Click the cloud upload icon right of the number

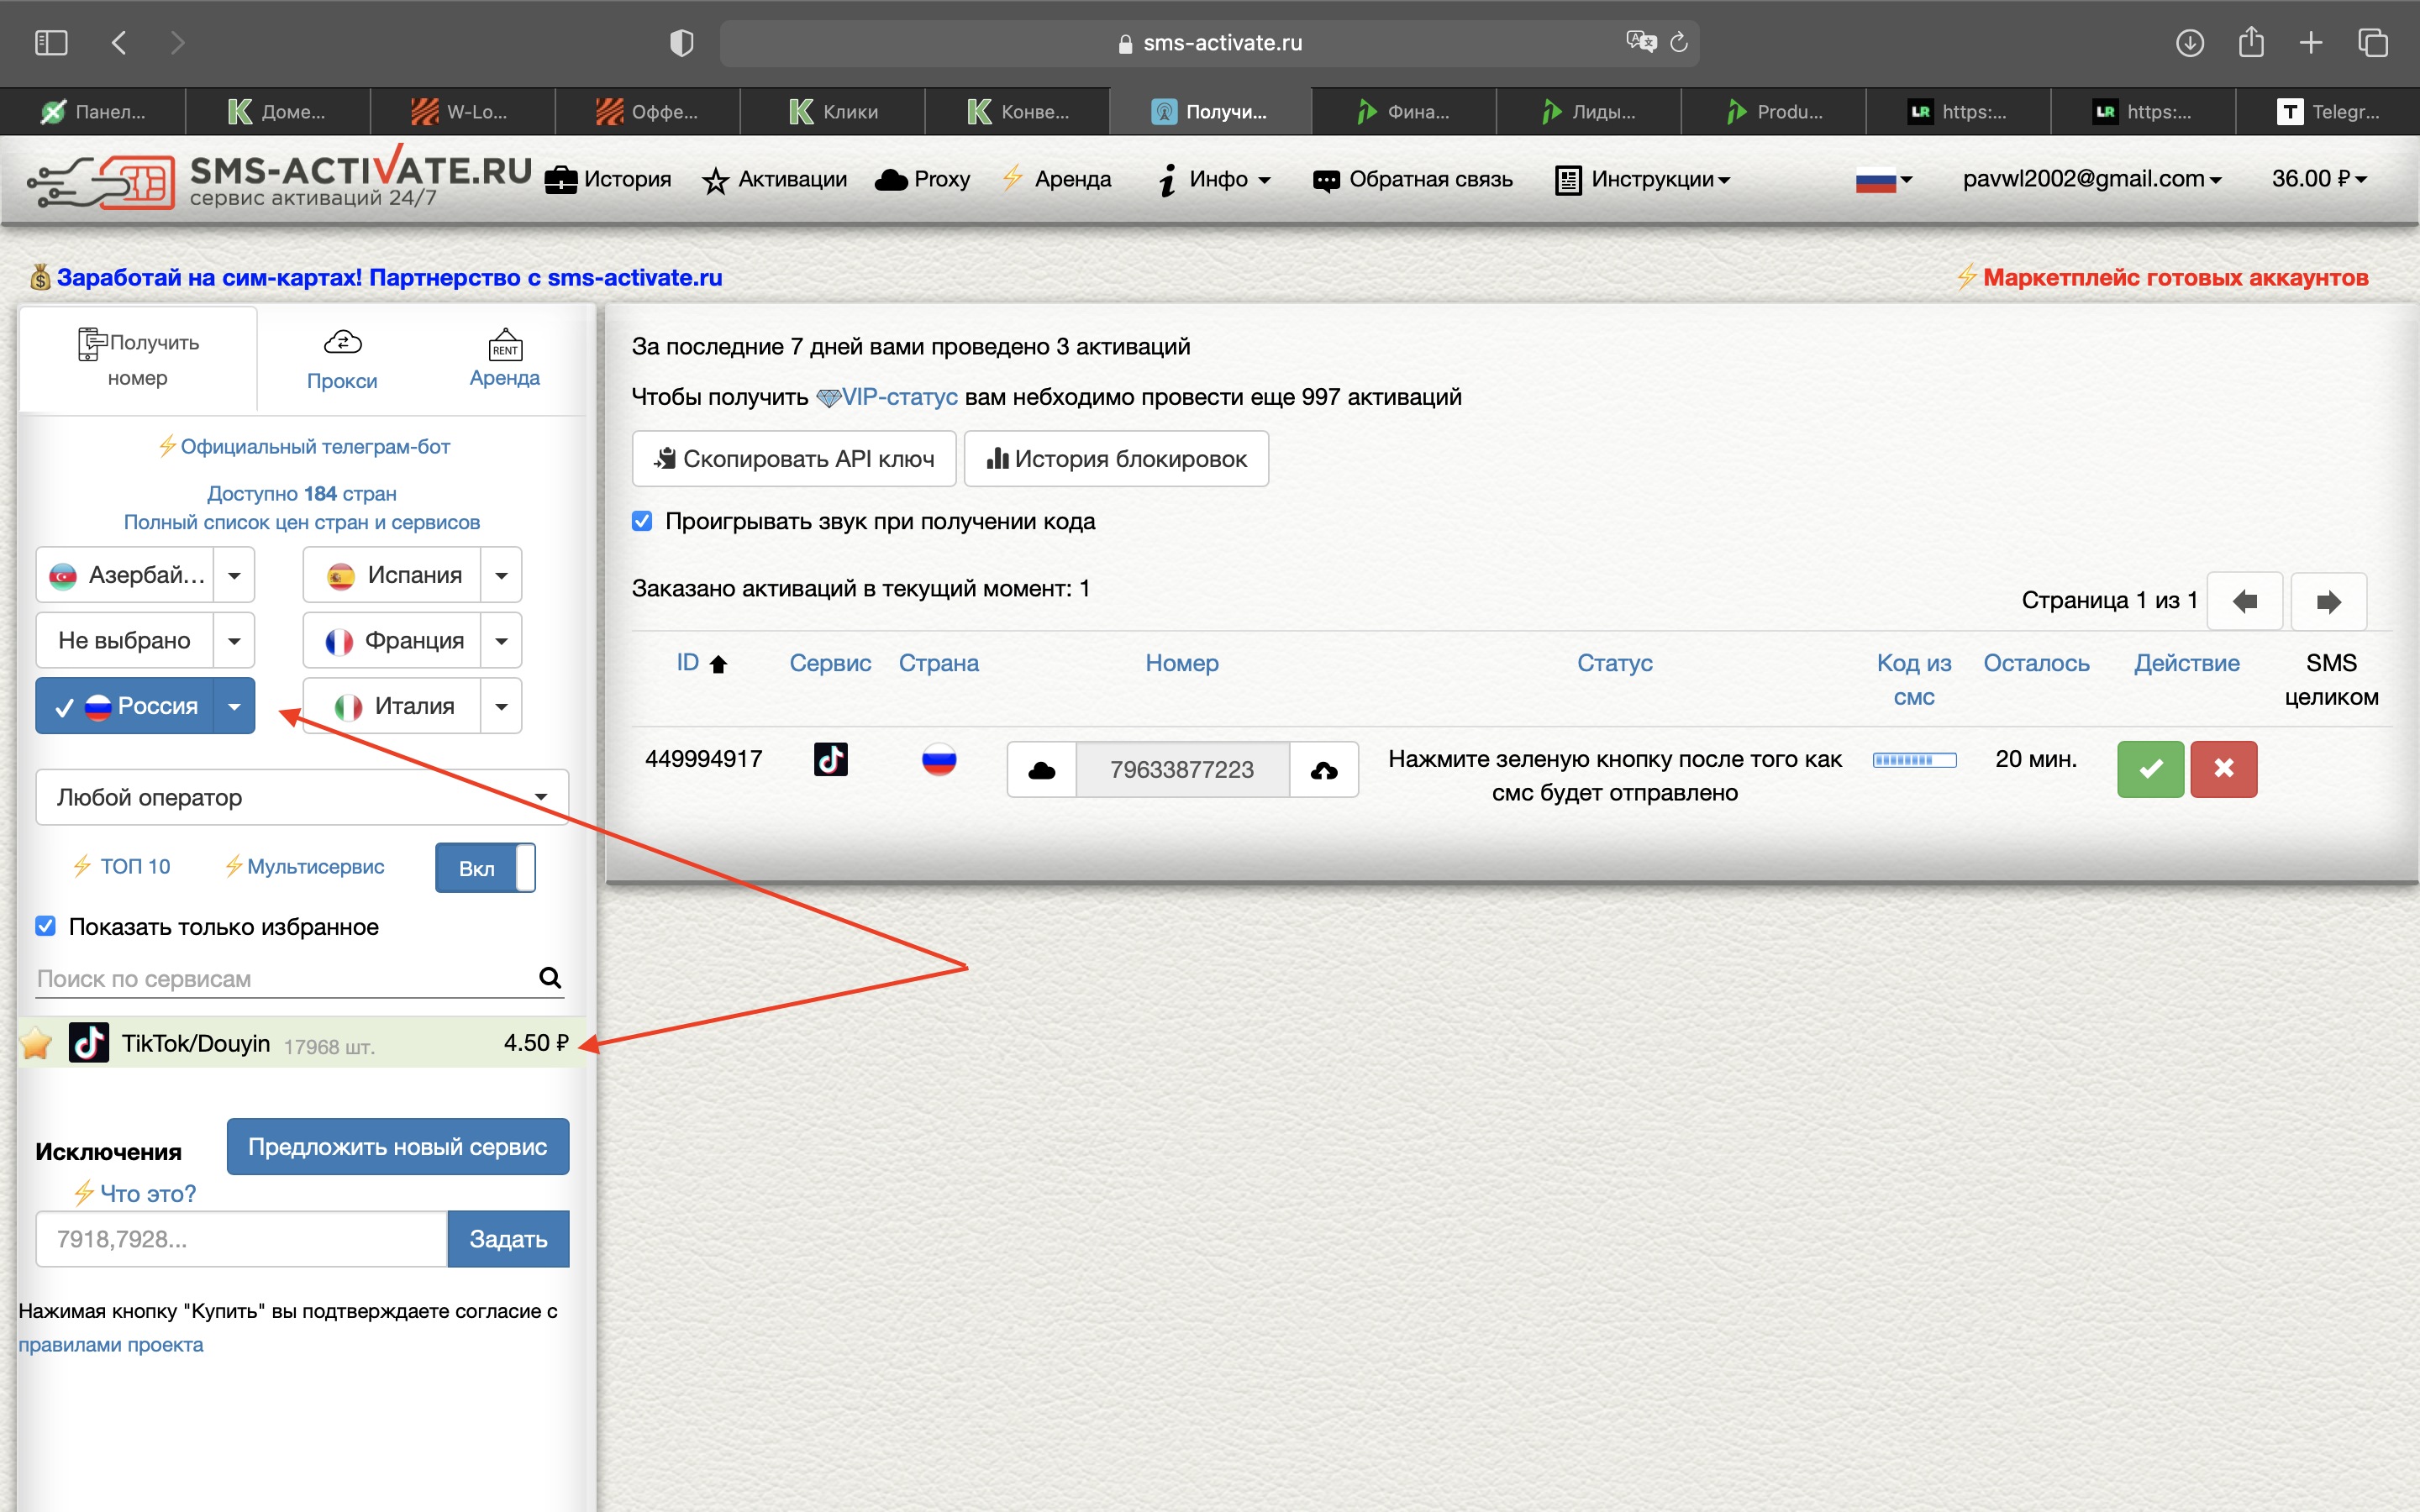[x=1323, y=769]
